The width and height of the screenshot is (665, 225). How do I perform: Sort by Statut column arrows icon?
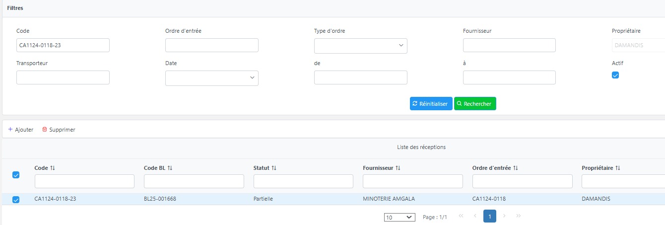pos(274,168)
